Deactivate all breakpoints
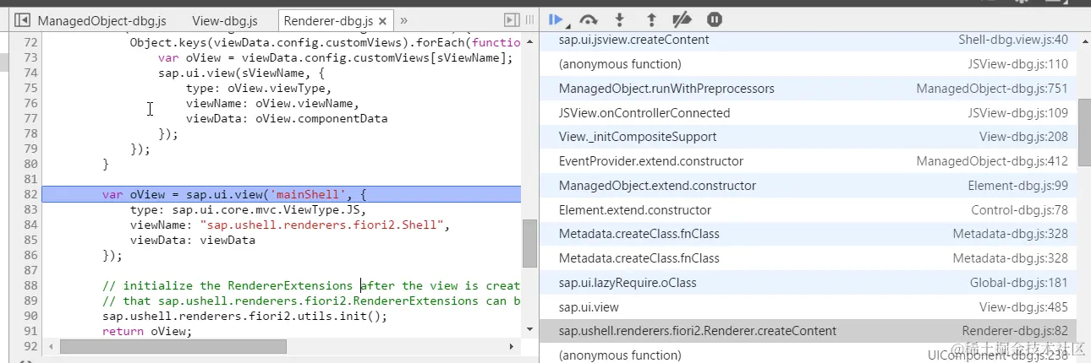The image size is (1091, 363). coord(682,19)
